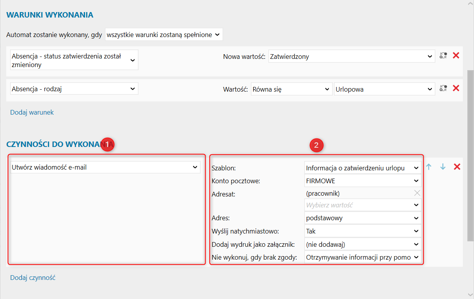Expand the Szablon template dropdown

point(363,168)
